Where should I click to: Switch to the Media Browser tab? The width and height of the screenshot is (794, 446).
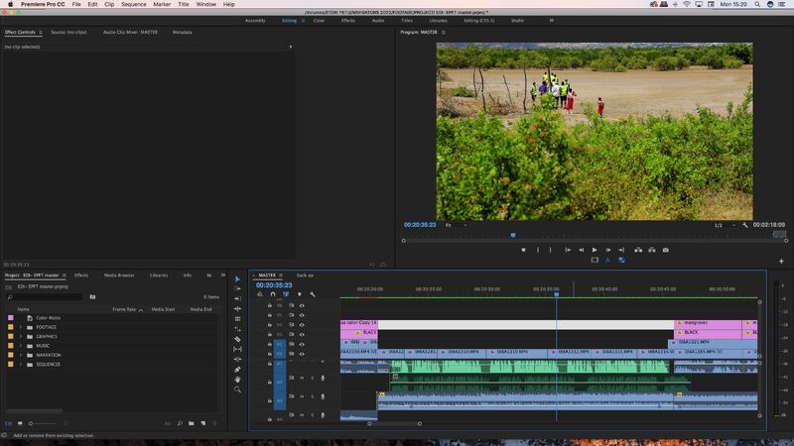coord(119,275)
